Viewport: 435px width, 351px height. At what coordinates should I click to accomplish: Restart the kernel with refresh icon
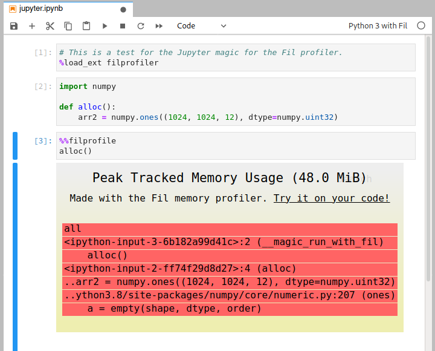(x=141, y=26)
